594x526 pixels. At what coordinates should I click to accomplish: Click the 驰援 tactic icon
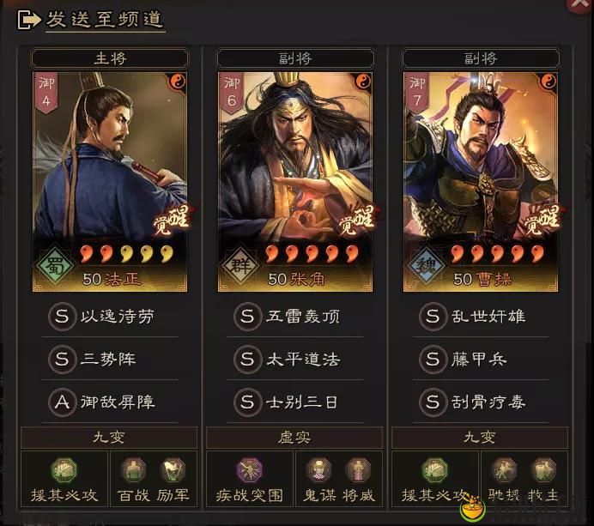coord(504,469)
